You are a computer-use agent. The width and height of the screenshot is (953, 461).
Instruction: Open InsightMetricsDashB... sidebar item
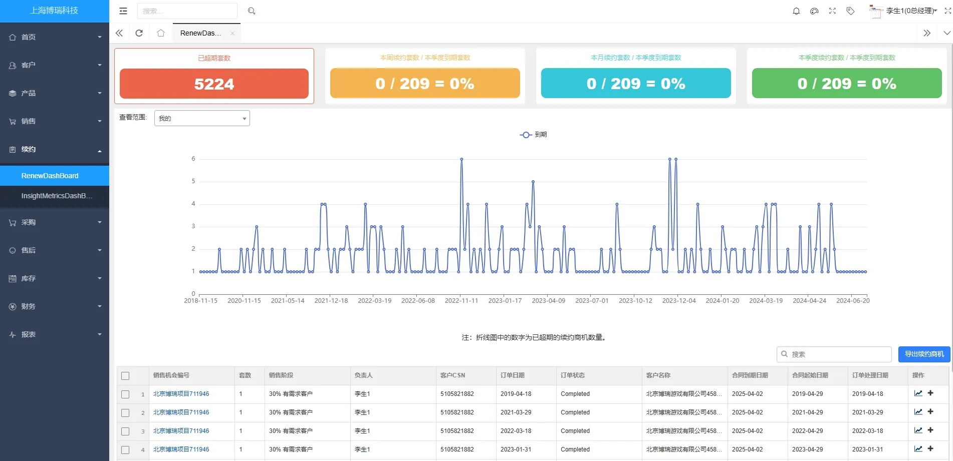pyautogui.click(x=55, y=196)
